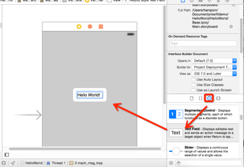Select Slider in object library
This screenshot has height=167, width=244.
coord(203,151)
